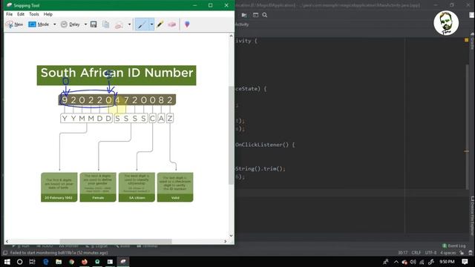Click Snipping Tool vertical scrollbar up arrow

tap(231, 36)
